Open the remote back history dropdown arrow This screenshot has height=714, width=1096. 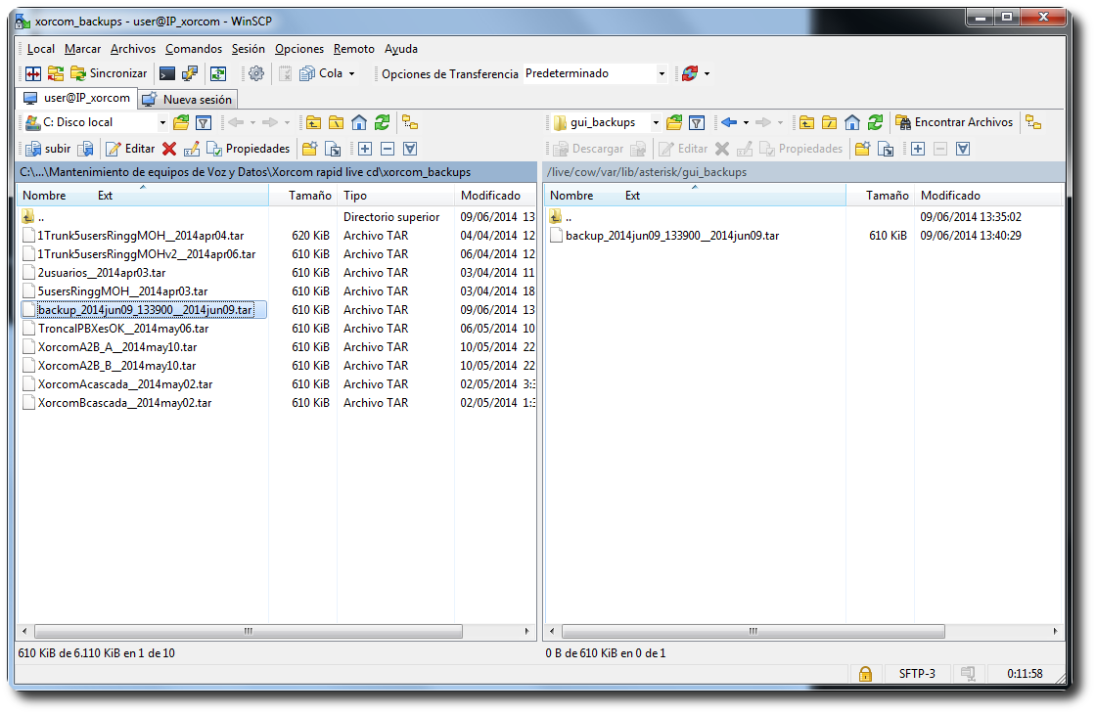point(746,123)
